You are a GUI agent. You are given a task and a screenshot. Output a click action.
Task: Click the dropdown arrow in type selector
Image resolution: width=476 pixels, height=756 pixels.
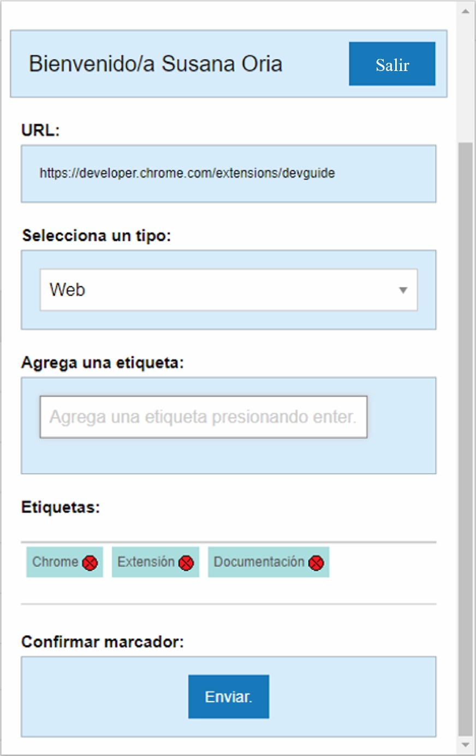point(403,290)
